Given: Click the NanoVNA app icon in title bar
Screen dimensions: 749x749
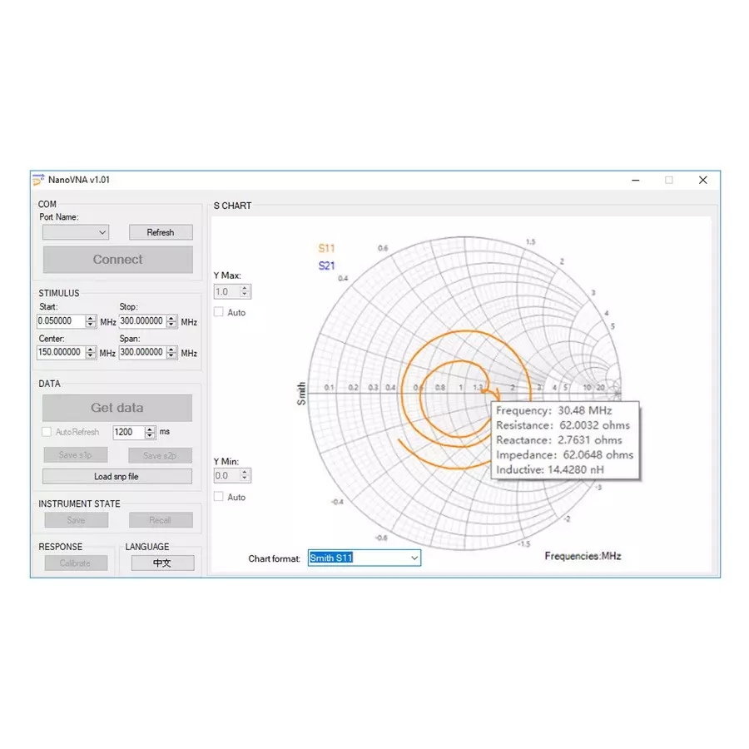Looking at the screenshot, I should pos(38,180).
